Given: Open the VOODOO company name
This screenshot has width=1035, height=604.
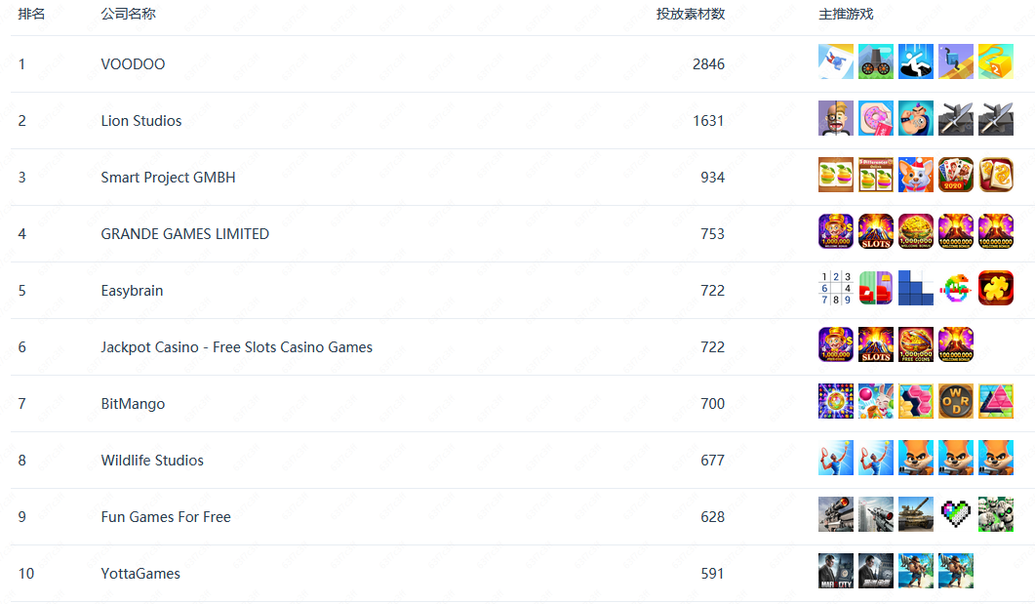Looking at the screenshot, I should [x=133, y=64].
